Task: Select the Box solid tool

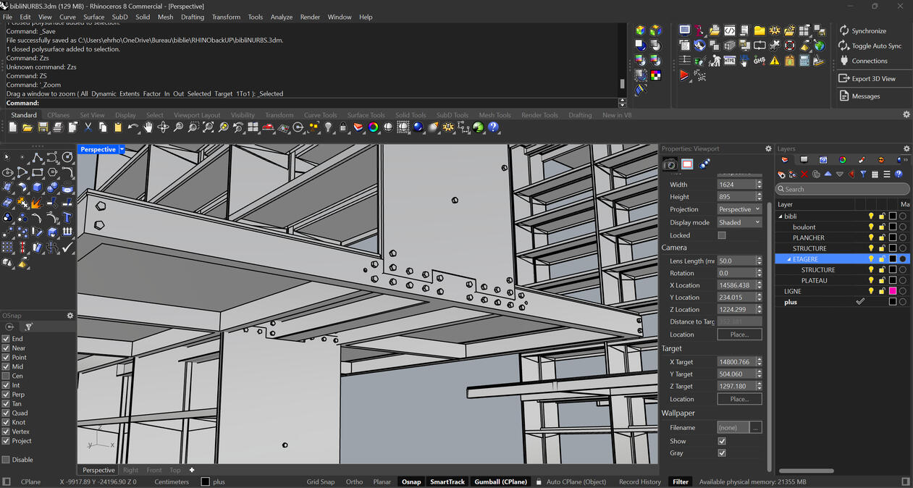Action: coord(38,188)
